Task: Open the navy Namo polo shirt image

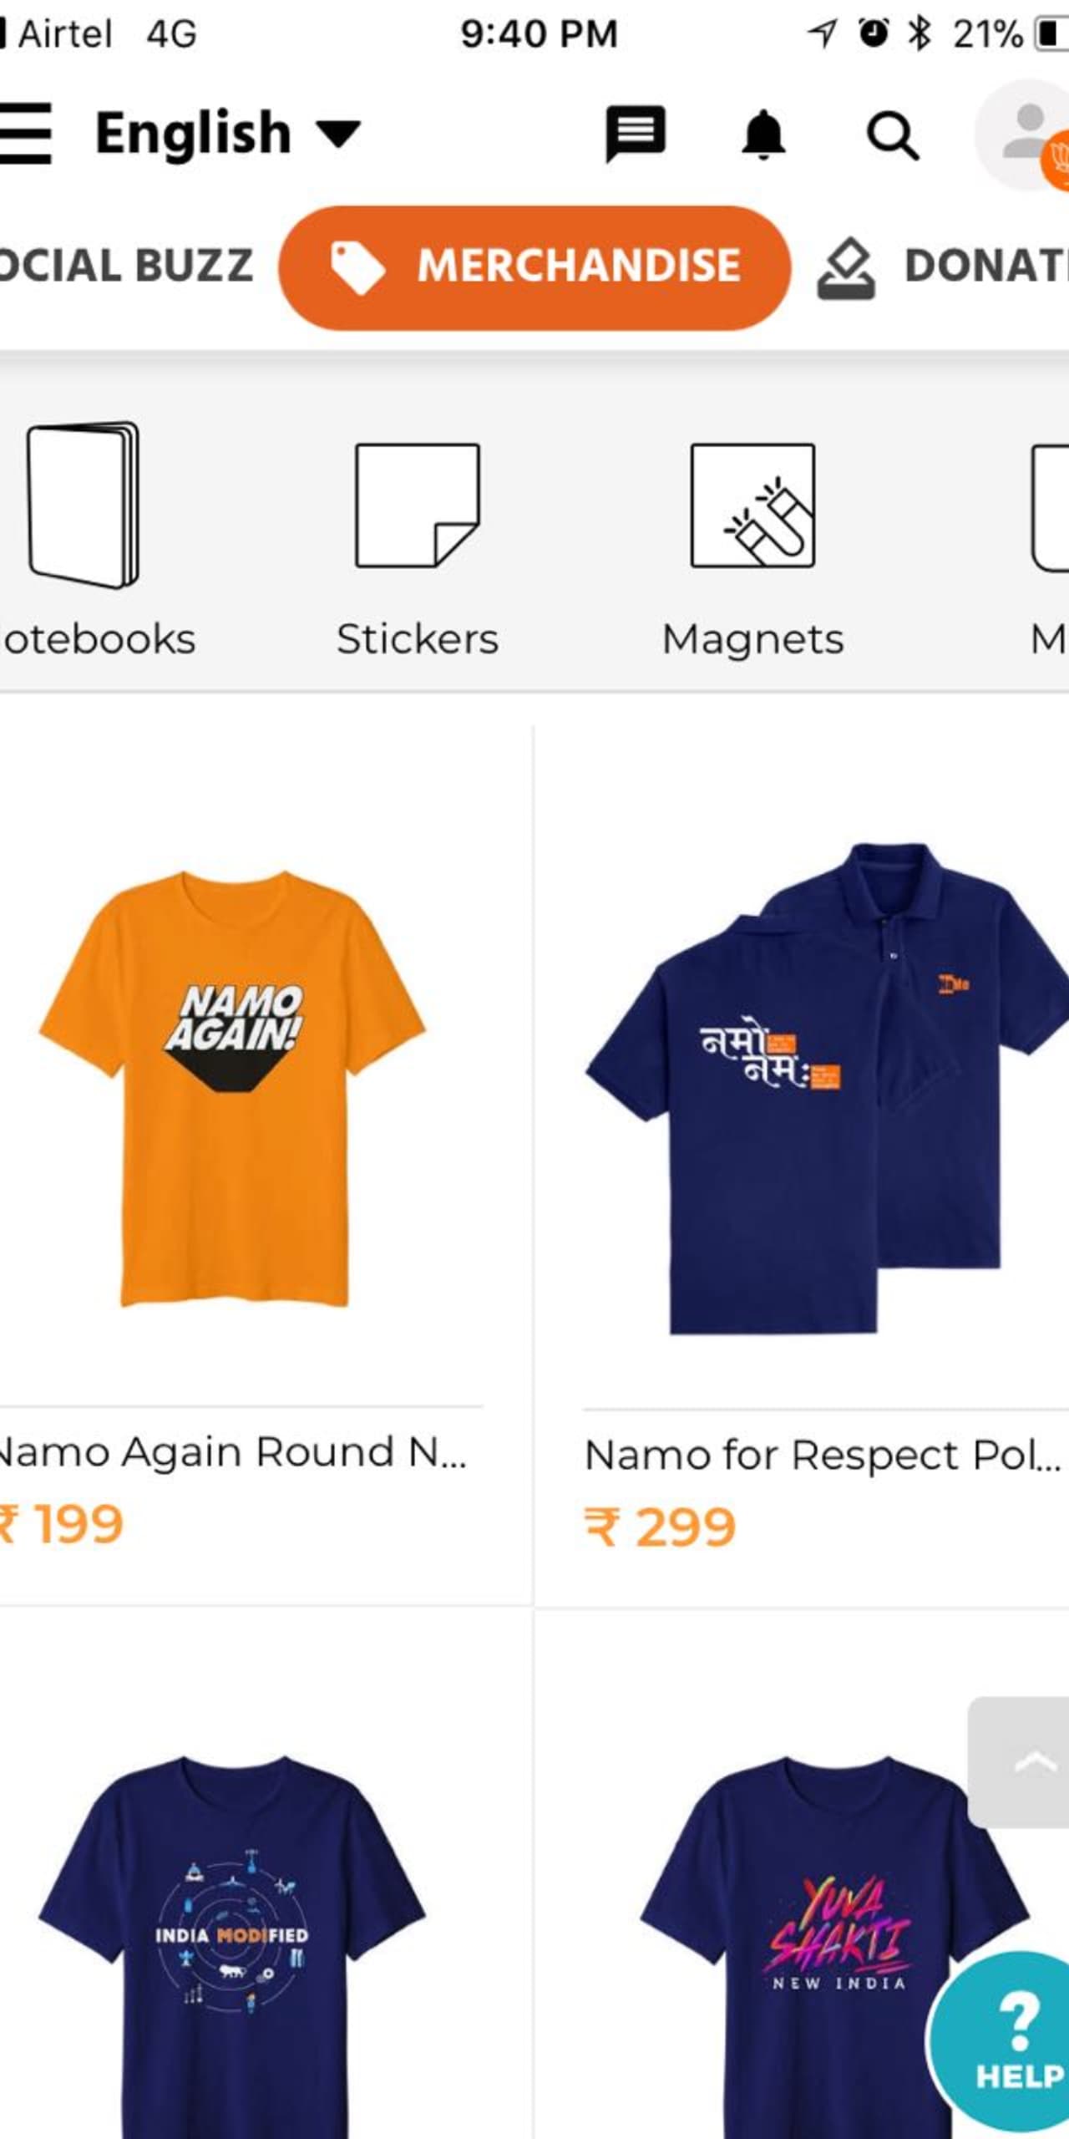Action: pos(827,1086)
